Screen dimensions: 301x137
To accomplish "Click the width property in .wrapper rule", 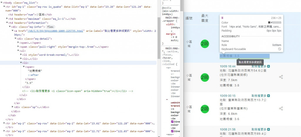I will [170, 24].
